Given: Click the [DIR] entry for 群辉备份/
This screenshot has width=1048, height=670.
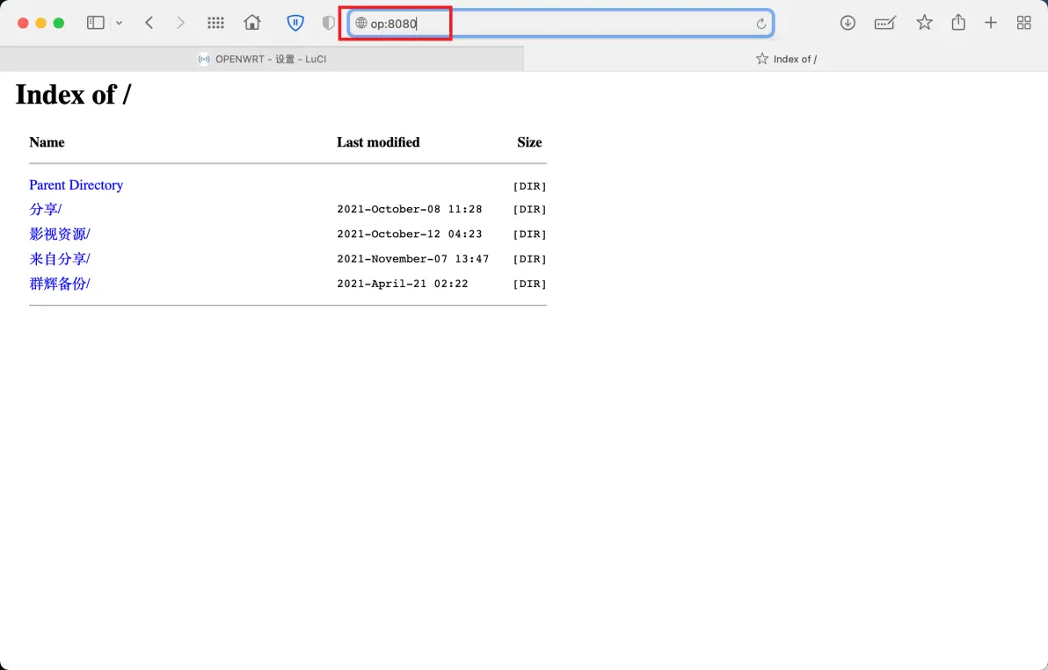Looking at the screenshot, I should coord(529,284).
